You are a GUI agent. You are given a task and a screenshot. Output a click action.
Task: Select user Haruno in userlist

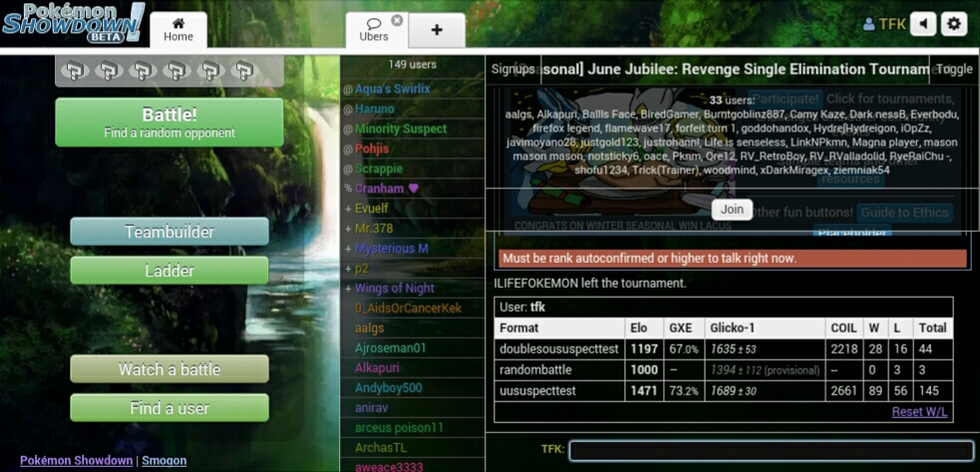point(413,110)
